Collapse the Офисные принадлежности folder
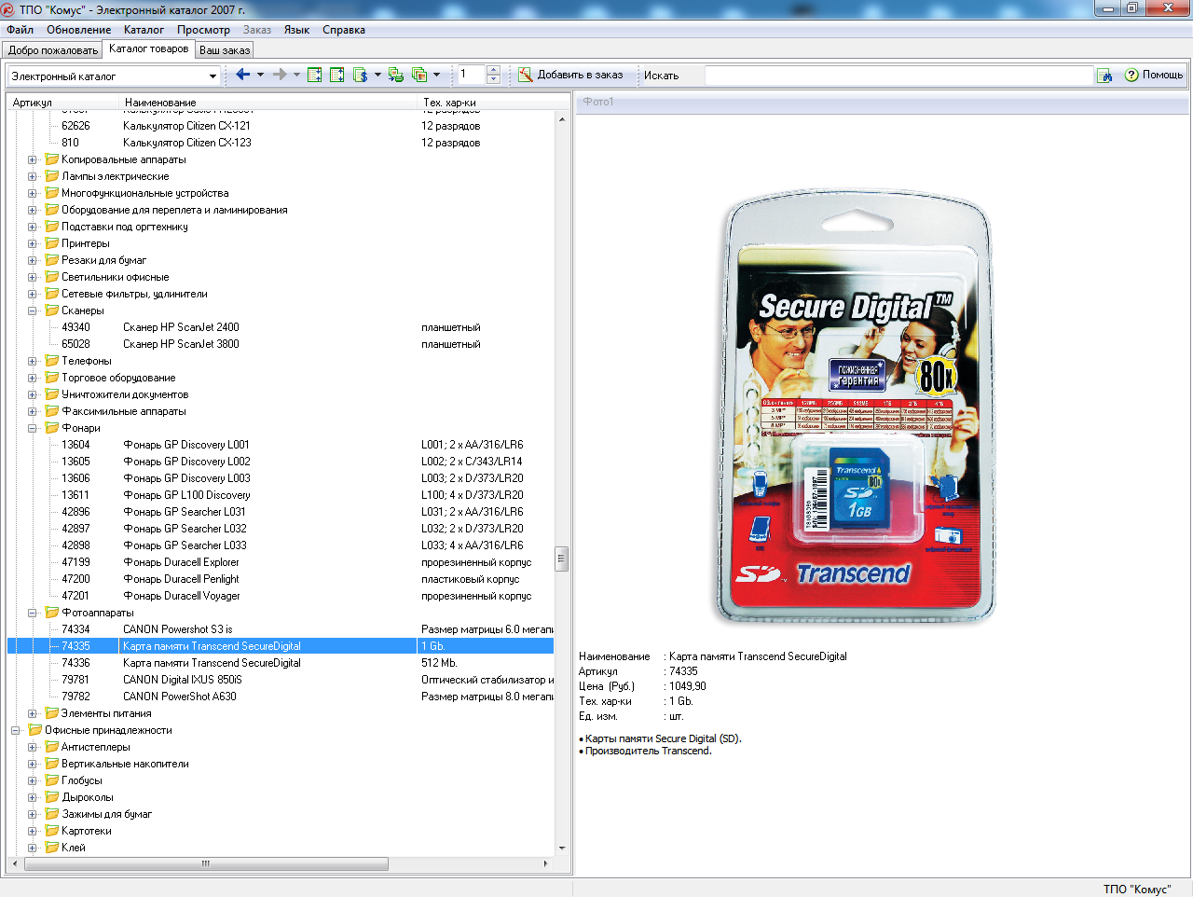Image resolution: width=1193 pixels, height=897 pixels. coord(15,730)
